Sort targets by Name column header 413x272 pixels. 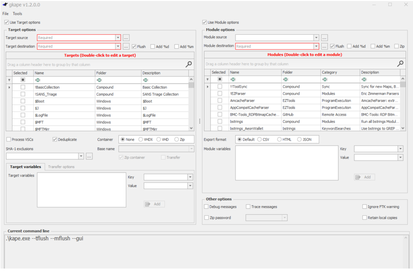[x=64, y=73]
